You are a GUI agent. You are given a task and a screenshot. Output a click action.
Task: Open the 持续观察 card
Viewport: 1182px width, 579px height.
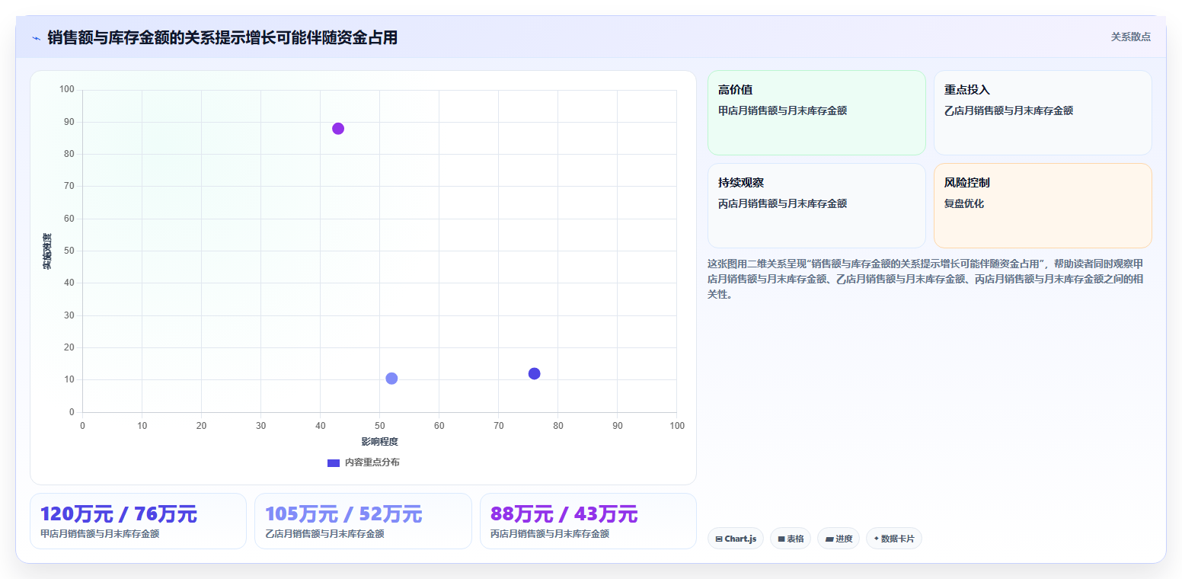click(x=816, y=206)
